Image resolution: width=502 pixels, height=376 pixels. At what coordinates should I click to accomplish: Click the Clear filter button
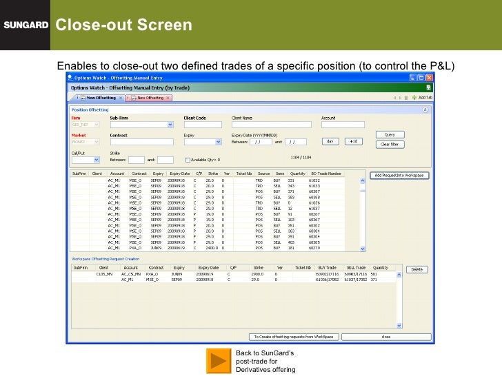pos(390,145)
